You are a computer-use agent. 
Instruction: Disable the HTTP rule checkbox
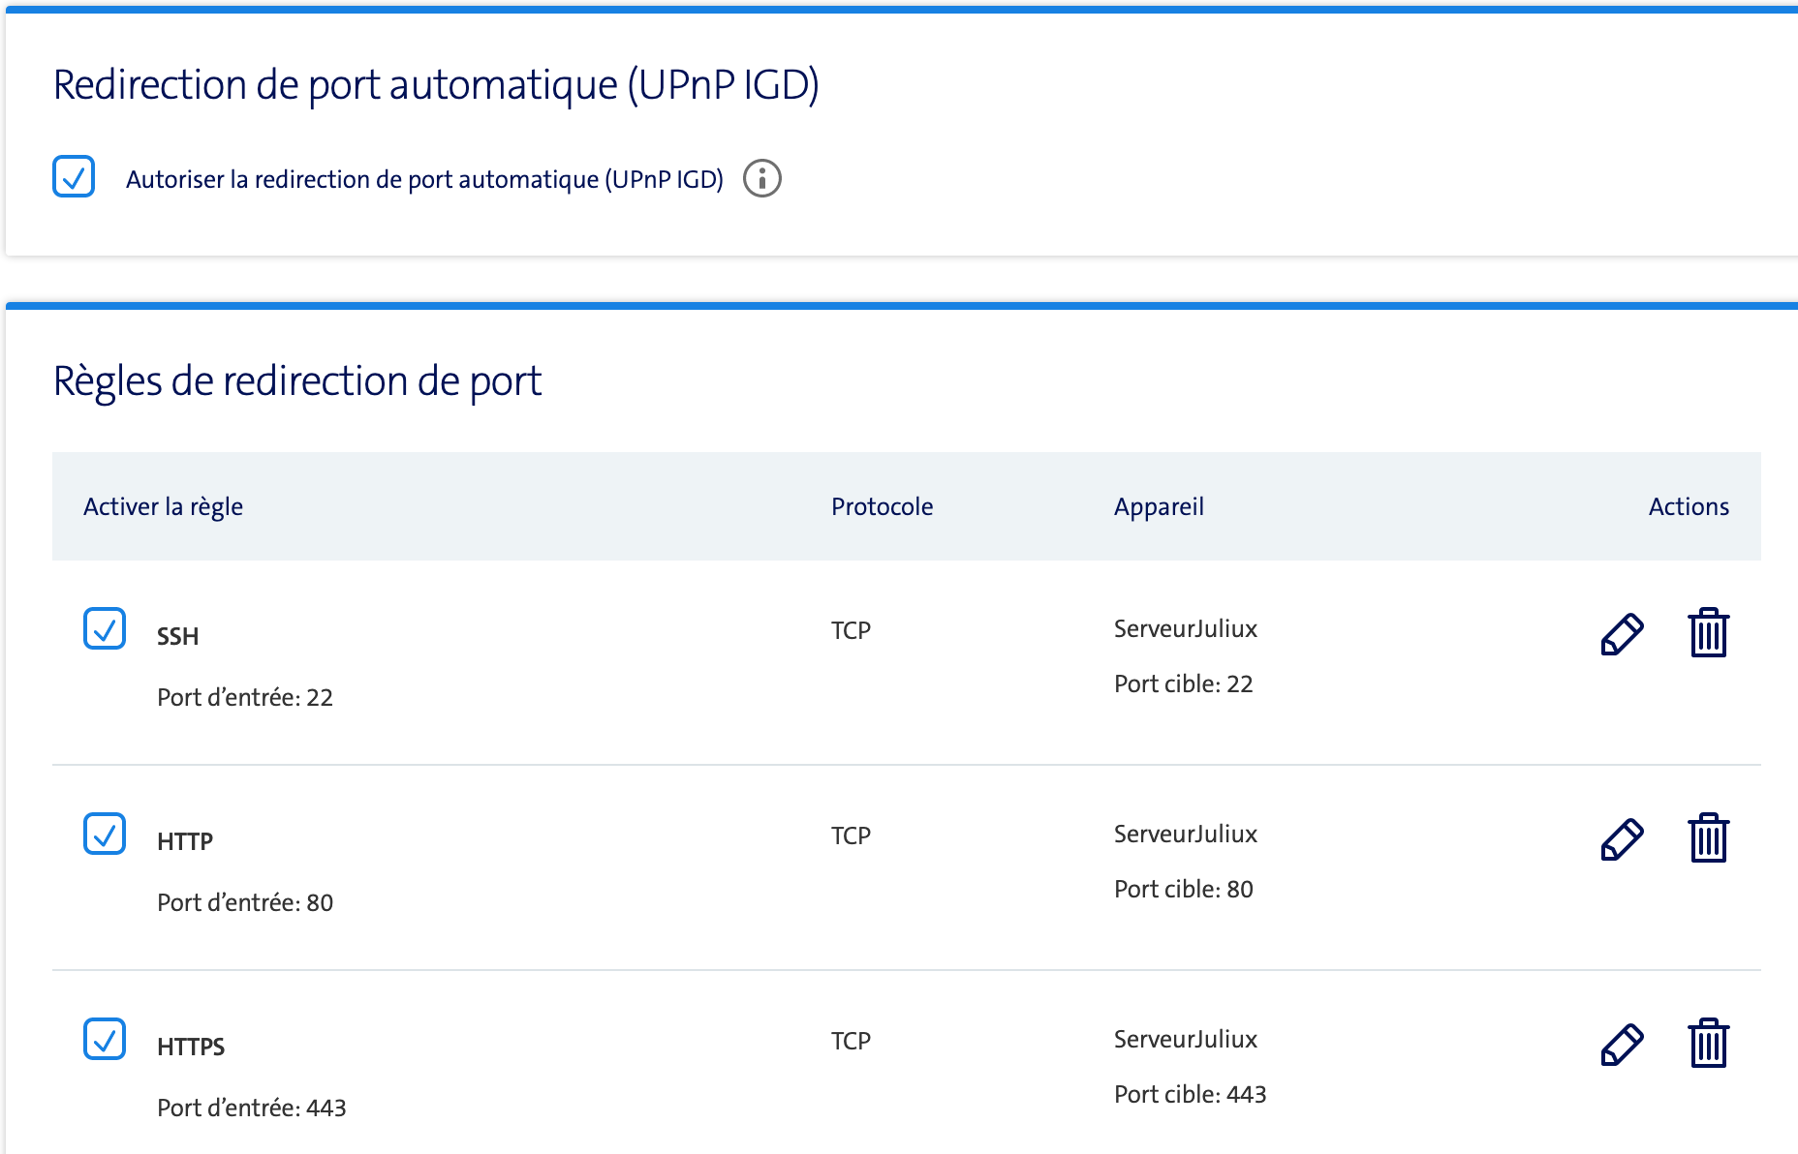point(105,834)
